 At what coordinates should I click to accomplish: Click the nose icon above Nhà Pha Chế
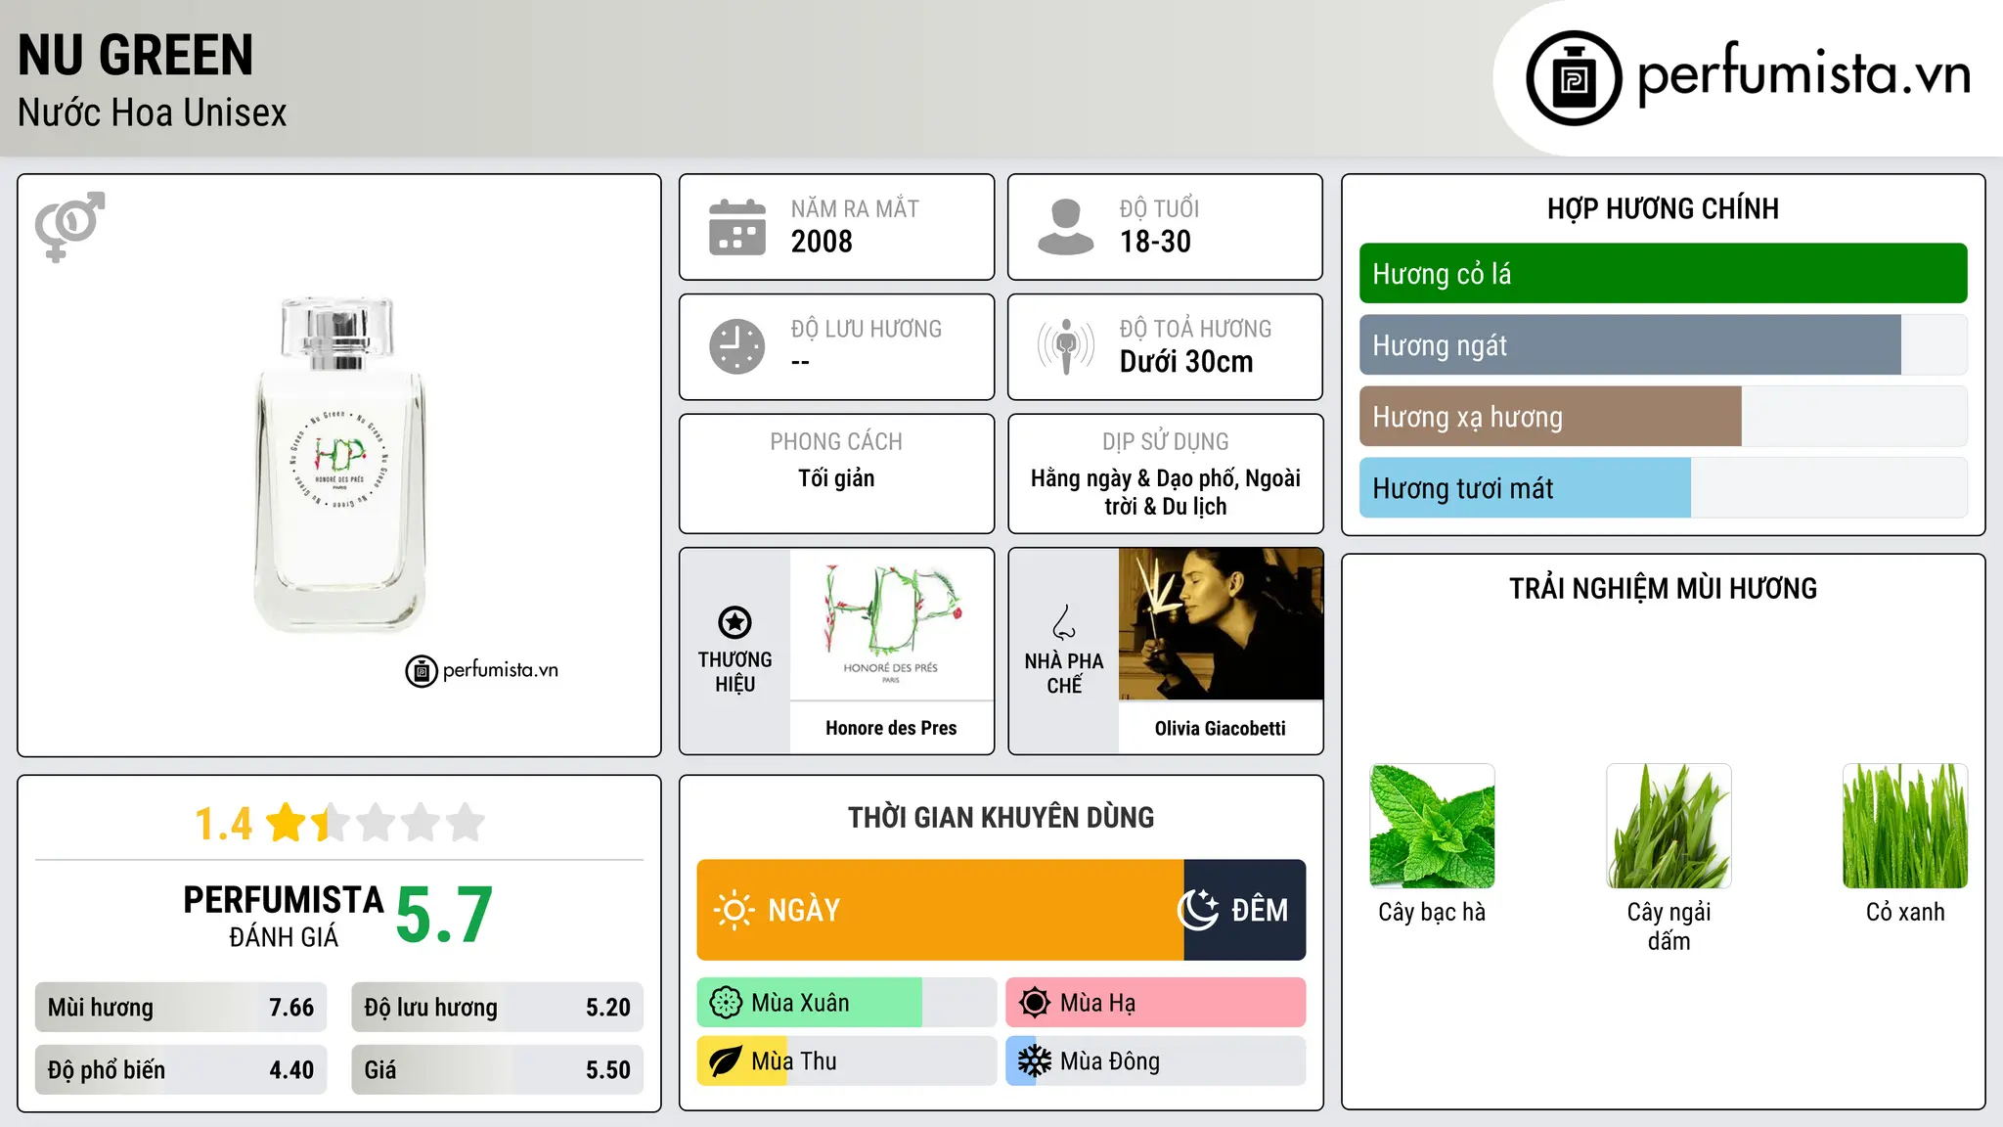point(1064,622)
